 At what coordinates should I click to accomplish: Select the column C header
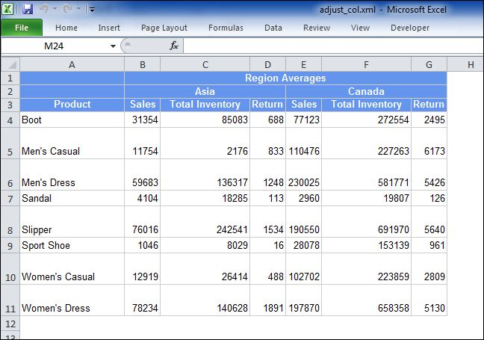point(205,64)
